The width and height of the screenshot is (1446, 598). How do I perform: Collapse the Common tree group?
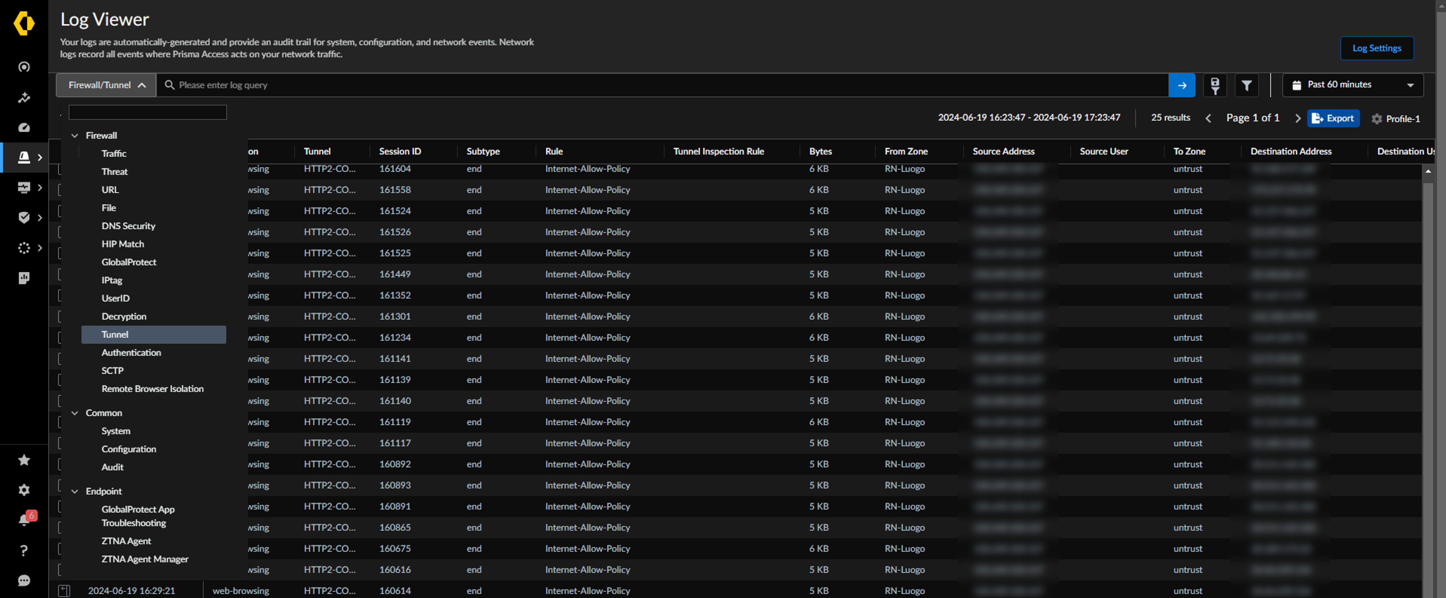coord(75,413)
